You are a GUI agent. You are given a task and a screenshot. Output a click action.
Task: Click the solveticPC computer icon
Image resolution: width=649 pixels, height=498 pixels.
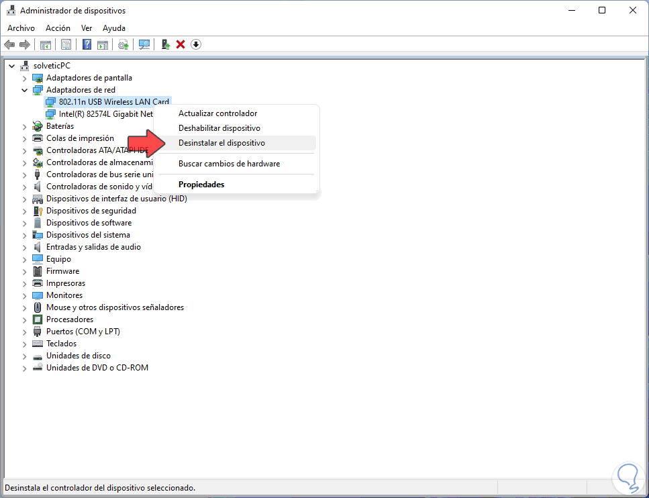pos(25,66)
